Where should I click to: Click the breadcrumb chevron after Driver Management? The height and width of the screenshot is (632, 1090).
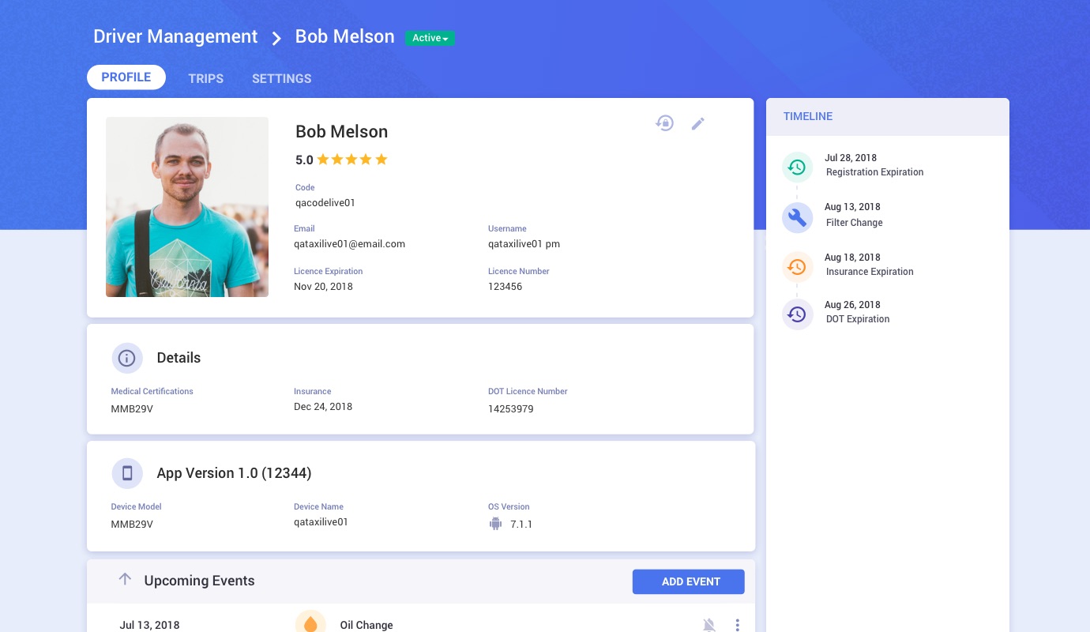(276, 38)
